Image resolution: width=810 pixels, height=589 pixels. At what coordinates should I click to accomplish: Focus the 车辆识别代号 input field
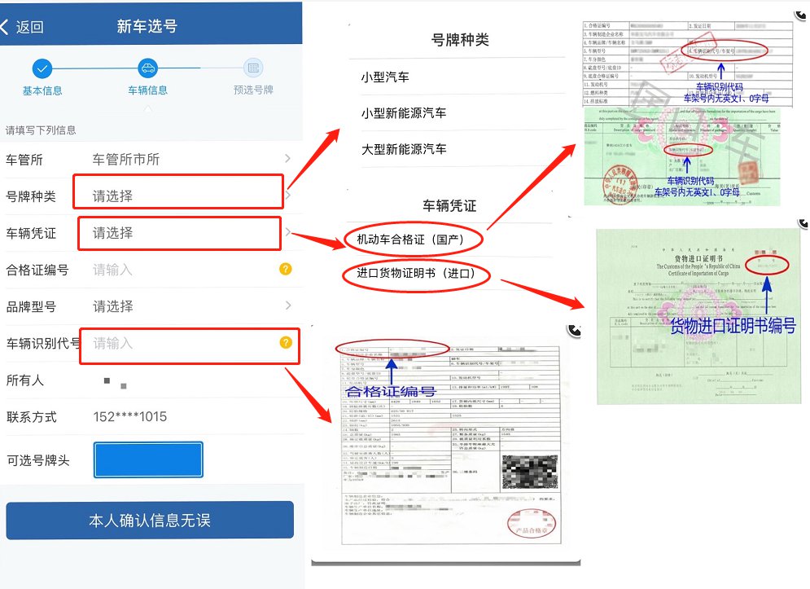[x=190, y=346]
